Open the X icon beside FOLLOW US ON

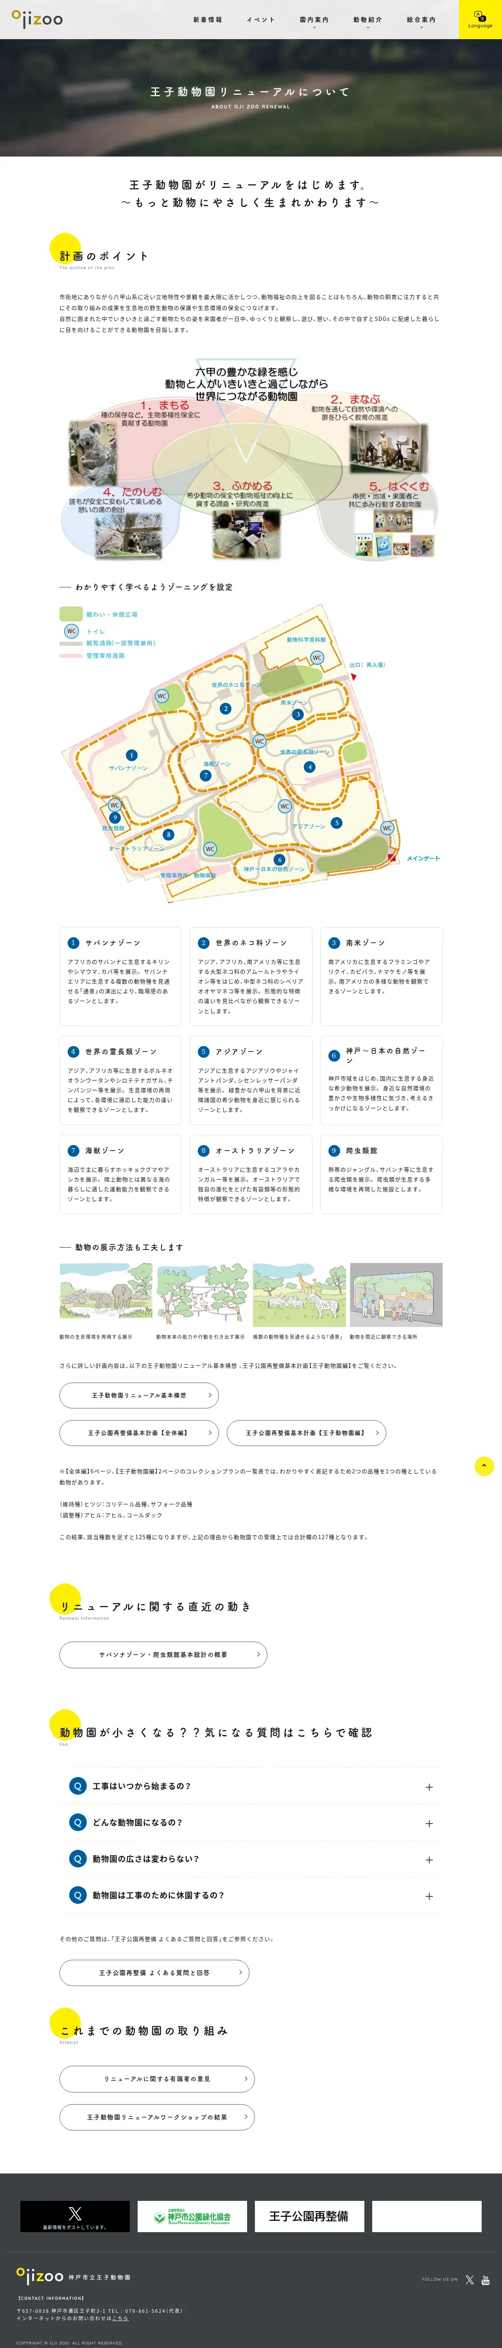click(x=469, y=2279)
